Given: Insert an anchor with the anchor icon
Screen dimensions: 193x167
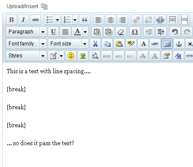Looking at the screenshot, I should (179, 44).
